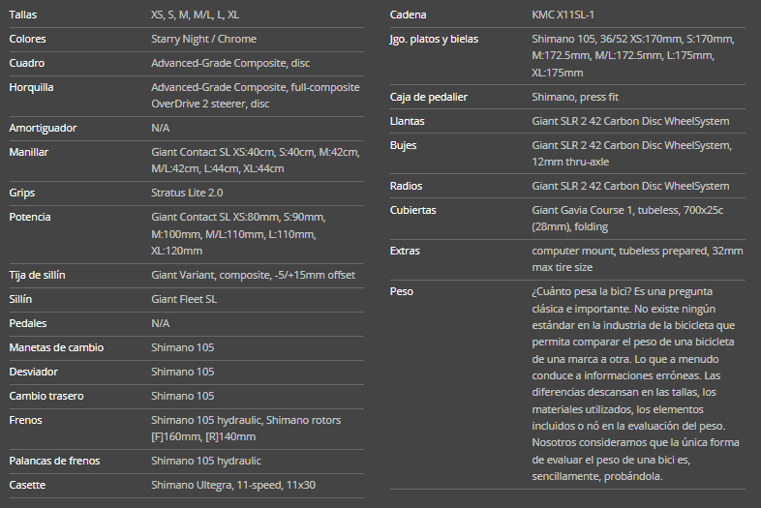
Task: Select 'Shimano 105 hydraulic' in Palancas de frenos row
Action: 206,461
